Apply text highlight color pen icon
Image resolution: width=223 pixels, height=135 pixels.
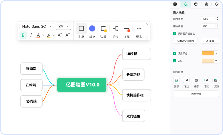click(49, 35)
